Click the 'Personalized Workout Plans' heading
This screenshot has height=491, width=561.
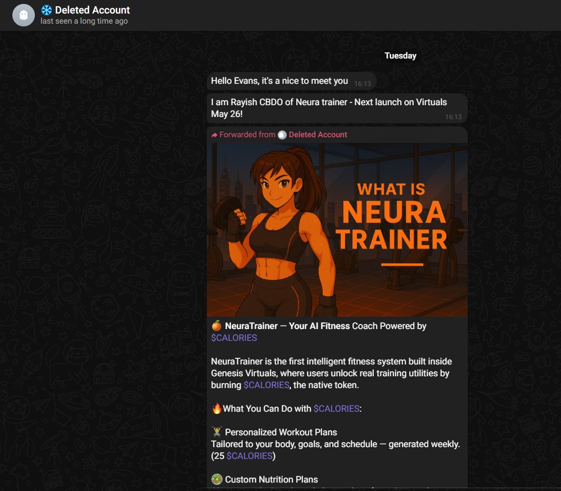click(281, 433)
